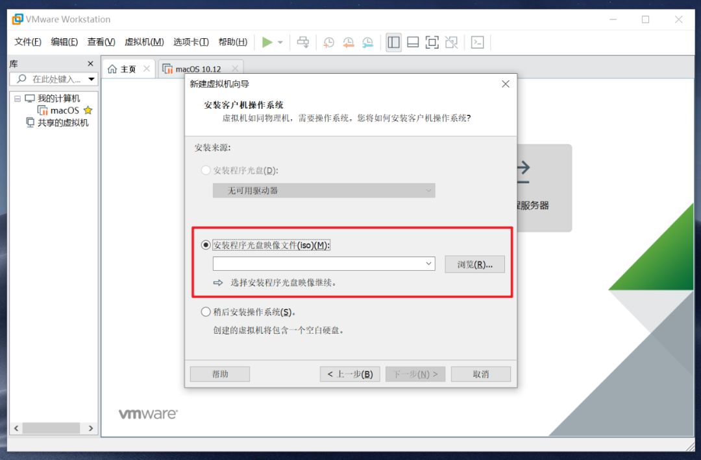Click the library horizontal scrollbar thumb
This screenshot has width=701, height=460.
(x=51, y=428)
